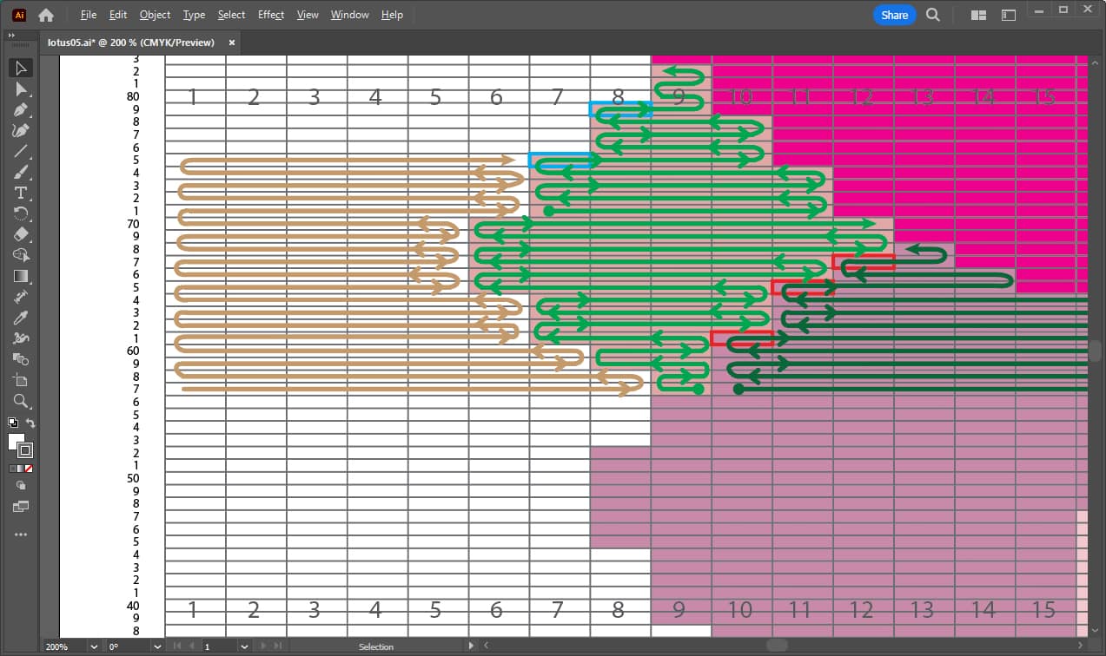Activate the Gradient tool

pos(21,276)
